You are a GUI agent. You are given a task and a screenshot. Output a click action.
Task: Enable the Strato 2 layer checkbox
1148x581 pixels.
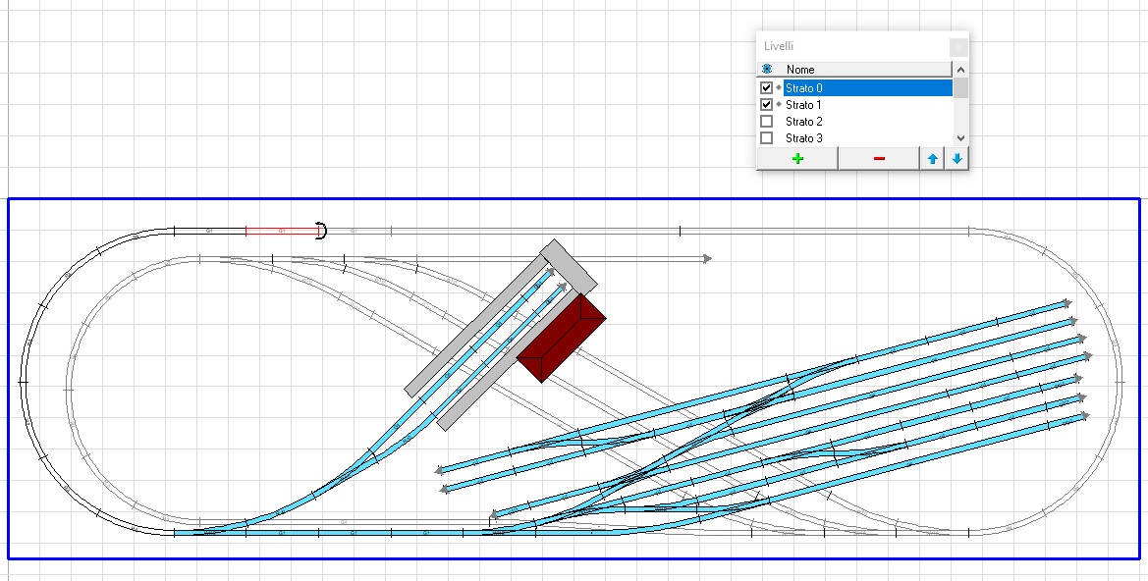(x=767, y=122)
